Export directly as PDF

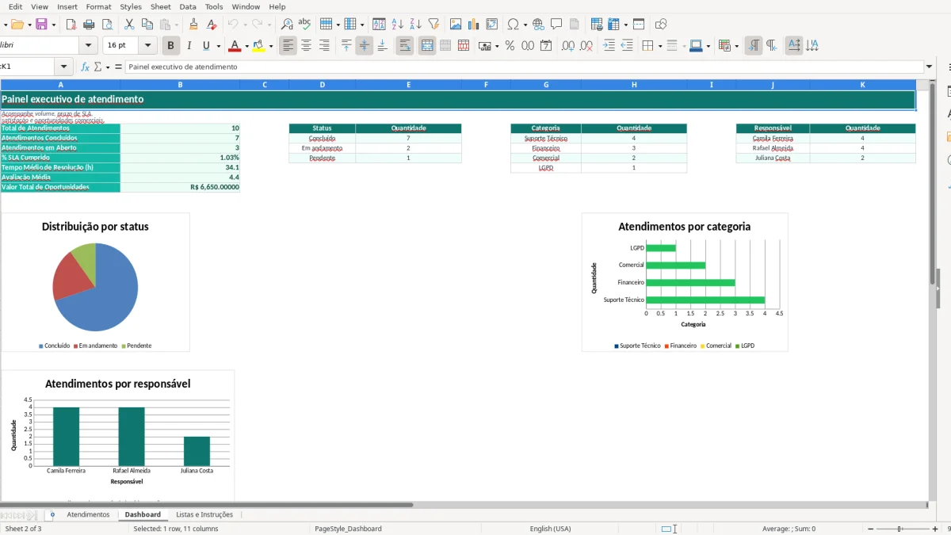(71, 25)
